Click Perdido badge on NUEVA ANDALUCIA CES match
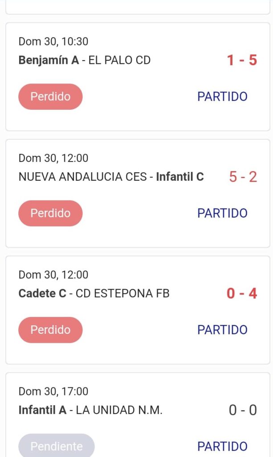Screen dimensions: 273x457 (50, 213)
